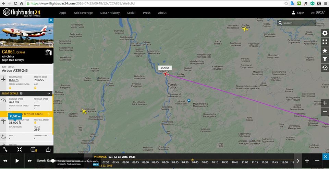Click the CCA861 map label
329x169 pixels.
165,68
